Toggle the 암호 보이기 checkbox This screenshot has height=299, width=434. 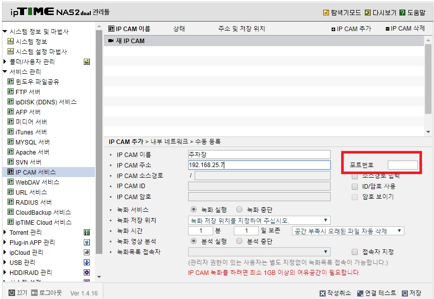click(x=355, y=197)
